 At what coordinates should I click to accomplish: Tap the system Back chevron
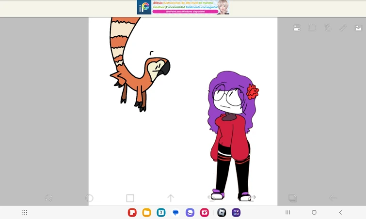[341, 212]
